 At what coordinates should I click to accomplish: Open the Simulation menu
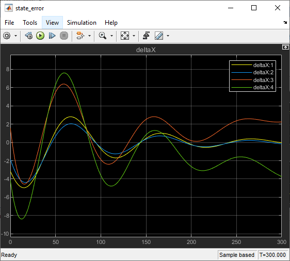coord(82,23)
